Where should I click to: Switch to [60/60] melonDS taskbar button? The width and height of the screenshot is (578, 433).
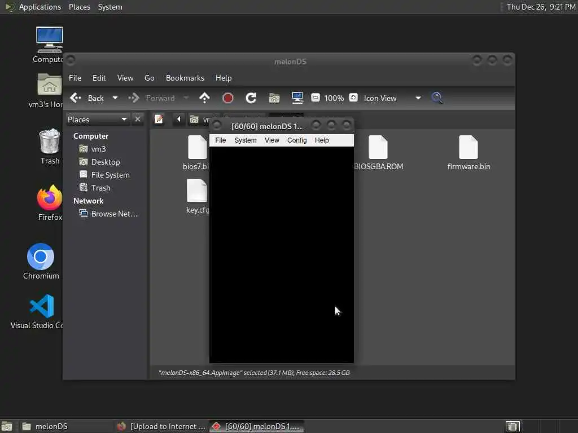257,426
